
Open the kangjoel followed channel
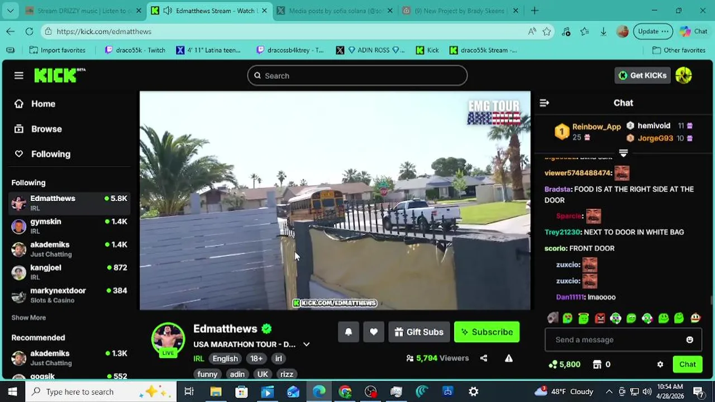(70, 272)
